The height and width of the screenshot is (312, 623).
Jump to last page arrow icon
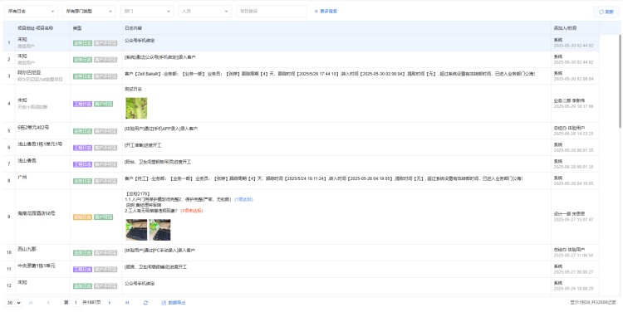tap(127, 303)
